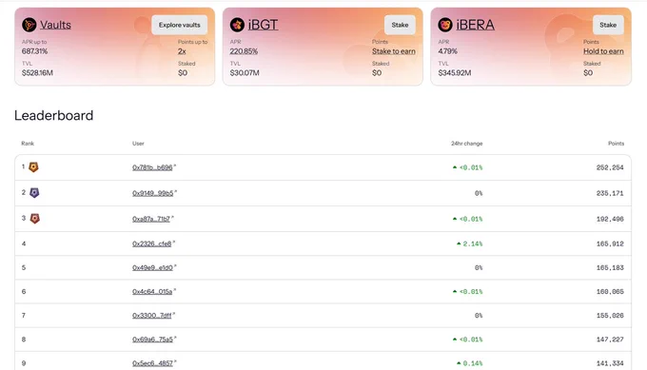647x370 pixels.
Task: Click the User column header
Action: click(x=138, y=144)
